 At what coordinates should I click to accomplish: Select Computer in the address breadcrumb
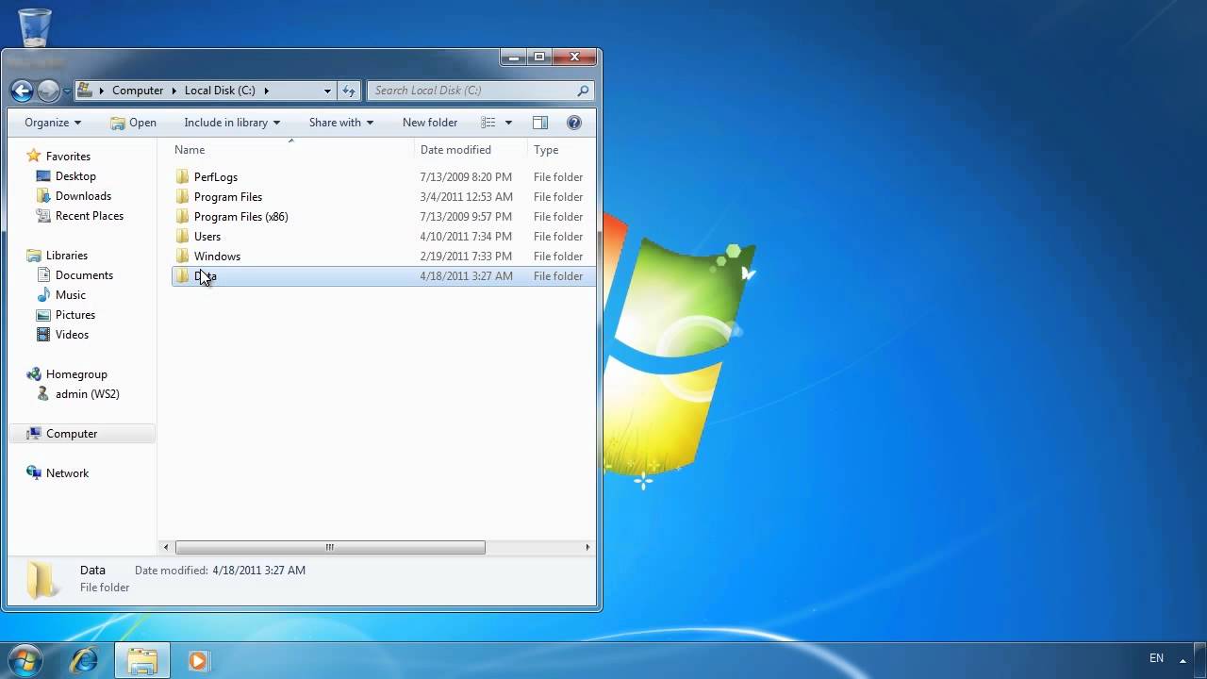click(138, 91)
